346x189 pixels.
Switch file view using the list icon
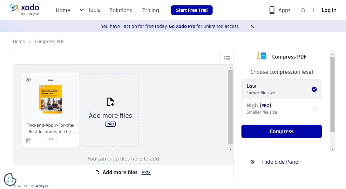(227, 58)
